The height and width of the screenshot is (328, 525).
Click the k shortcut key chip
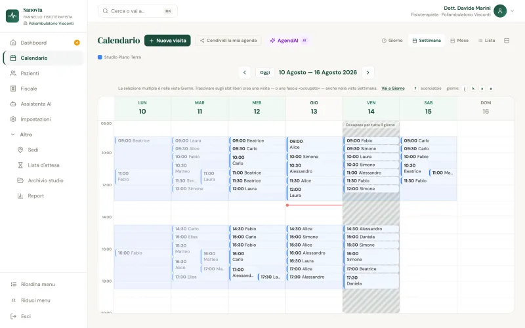[473, 89]
